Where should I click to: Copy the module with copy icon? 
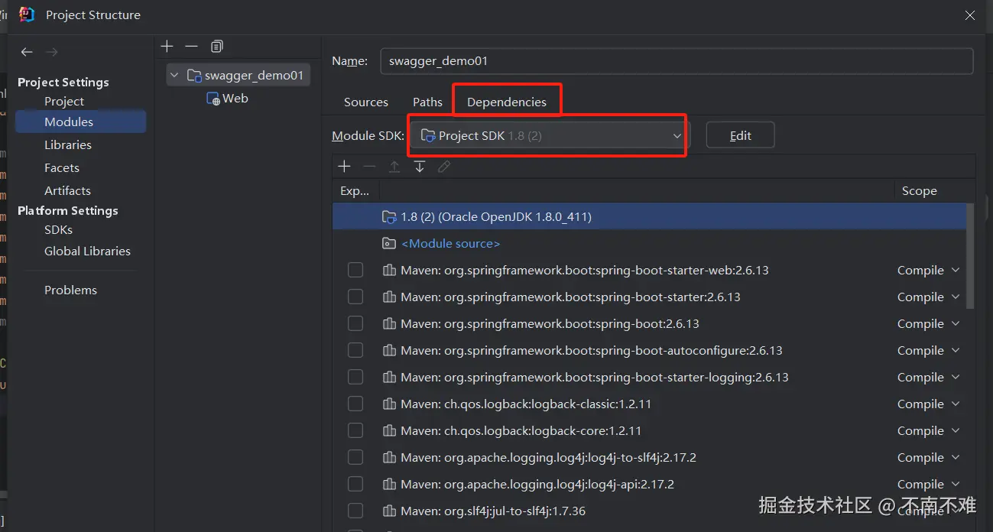pyautogui.click(x=217, y=47)
